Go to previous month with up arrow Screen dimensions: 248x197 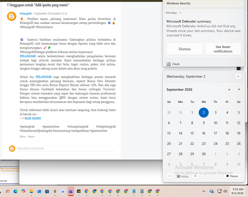click(x=229, y=89)
